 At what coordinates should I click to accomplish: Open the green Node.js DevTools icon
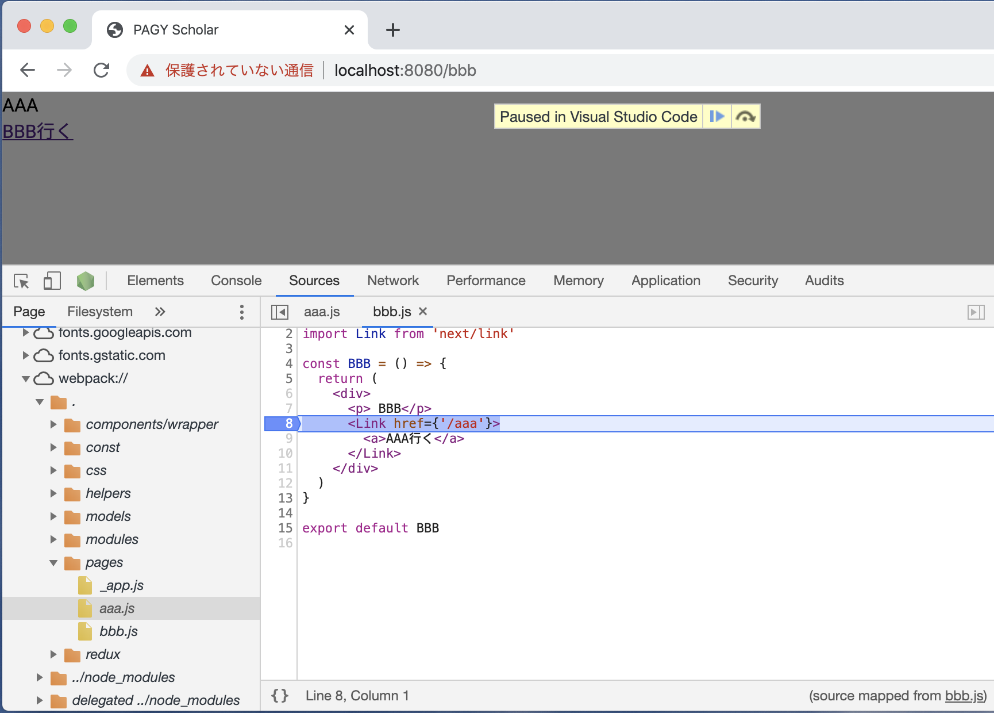86,281
